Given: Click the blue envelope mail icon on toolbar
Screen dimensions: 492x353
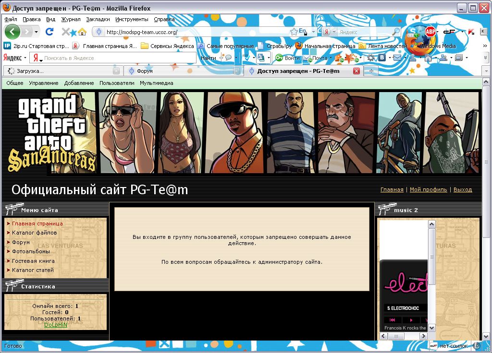Looking at the screenshot, I should [x=397, y=58].
